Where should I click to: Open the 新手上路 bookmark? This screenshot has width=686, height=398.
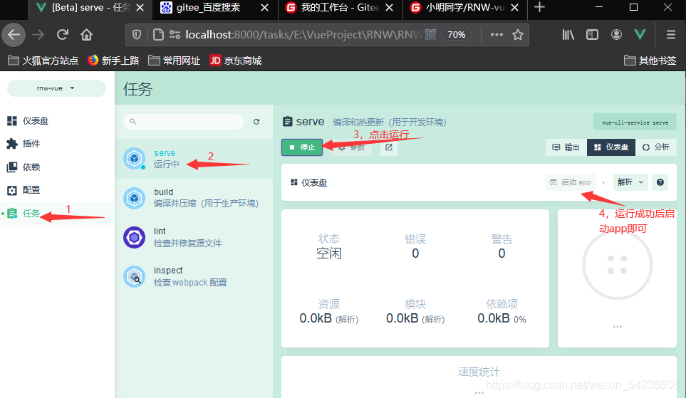pyautogui.click(x=113, y=61)
